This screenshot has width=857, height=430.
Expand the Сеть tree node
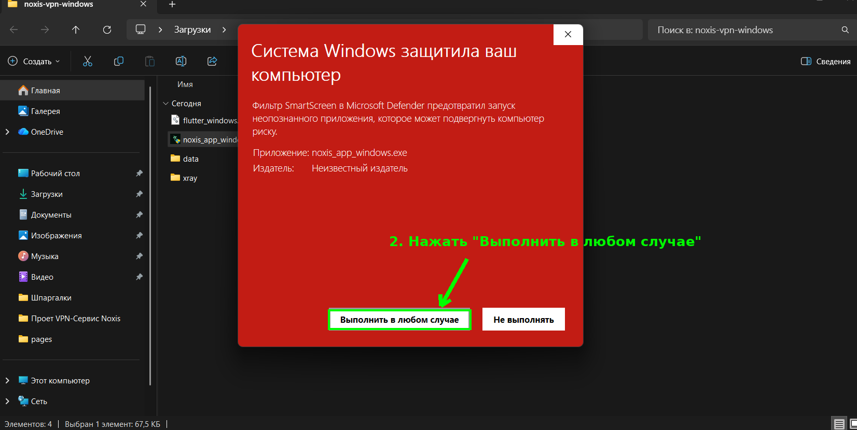tap(7, 401)
